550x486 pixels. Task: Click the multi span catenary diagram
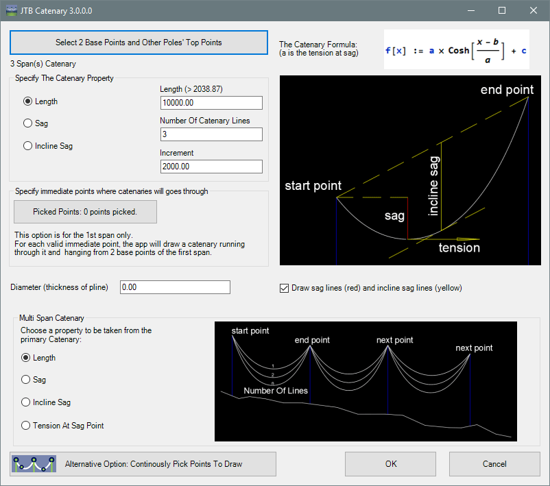(366, 381)
